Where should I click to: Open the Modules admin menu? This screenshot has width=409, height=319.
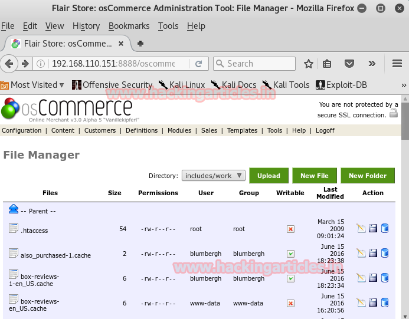pyautogui.click(x=179, y=130)
